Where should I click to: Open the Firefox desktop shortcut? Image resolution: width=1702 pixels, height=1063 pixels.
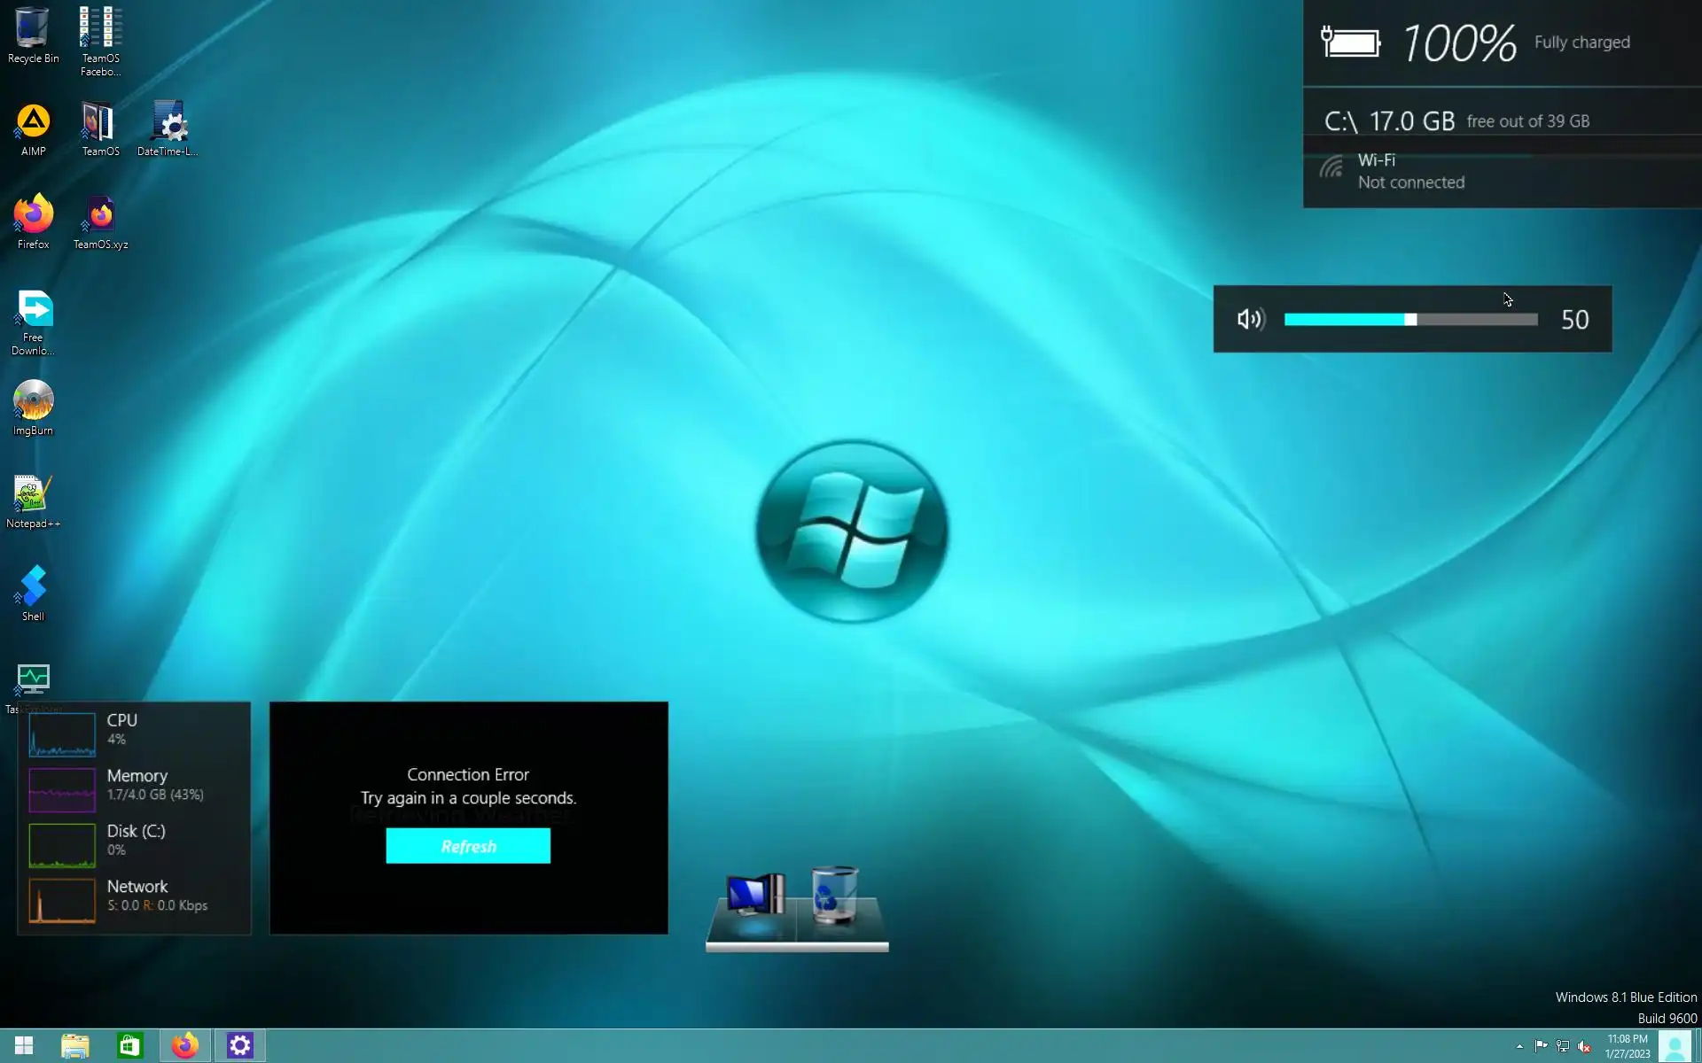[x=33, y=221]
